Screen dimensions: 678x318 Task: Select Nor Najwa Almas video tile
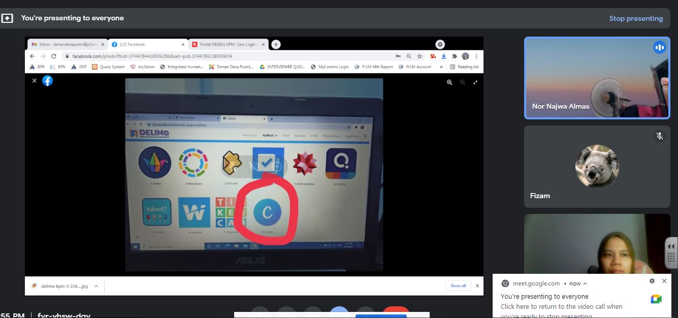(597, 78)
